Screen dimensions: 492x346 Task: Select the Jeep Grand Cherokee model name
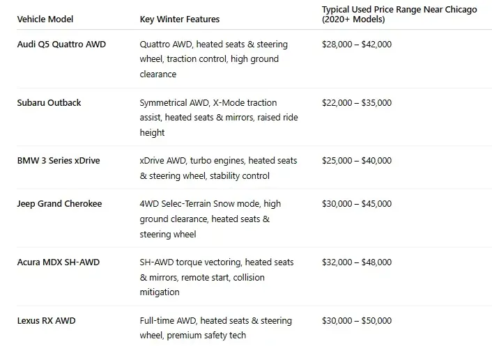(59, 204)
